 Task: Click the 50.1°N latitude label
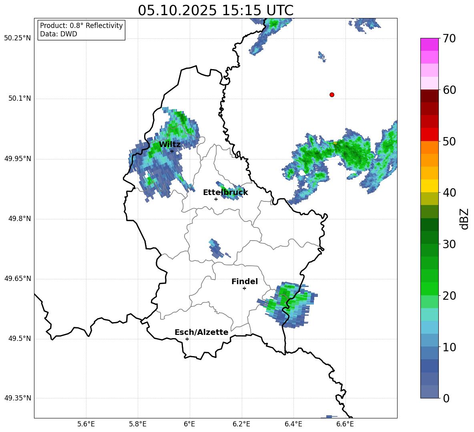coord(19,99)
